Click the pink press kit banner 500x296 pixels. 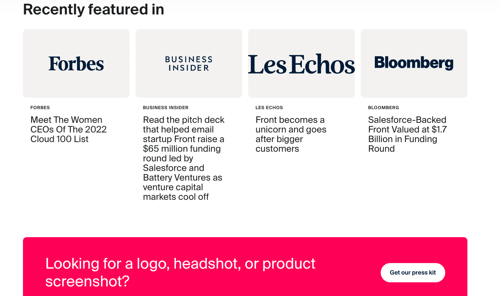(245, 266)
